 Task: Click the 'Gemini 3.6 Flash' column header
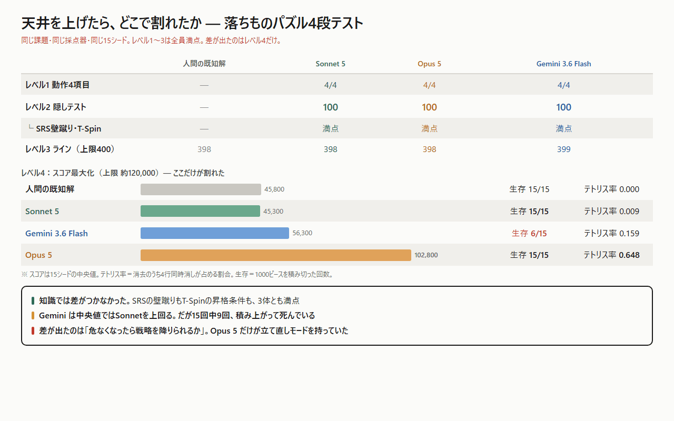(564, 64)
